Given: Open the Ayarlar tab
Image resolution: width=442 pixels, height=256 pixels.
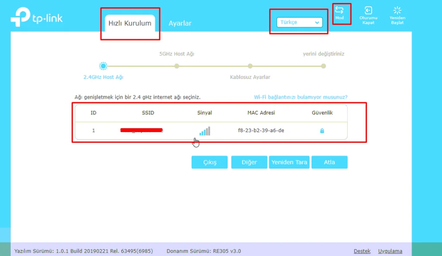Looking at the screenshot, I should 180,23.
